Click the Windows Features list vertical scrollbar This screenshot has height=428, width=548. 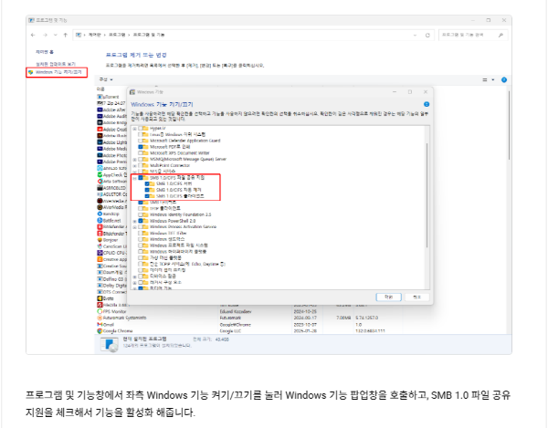(x=427, y=195)
